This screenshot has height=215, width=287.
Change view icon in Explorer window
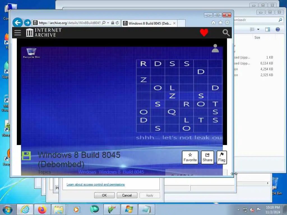pyautogui.click(x=252, y=29)
